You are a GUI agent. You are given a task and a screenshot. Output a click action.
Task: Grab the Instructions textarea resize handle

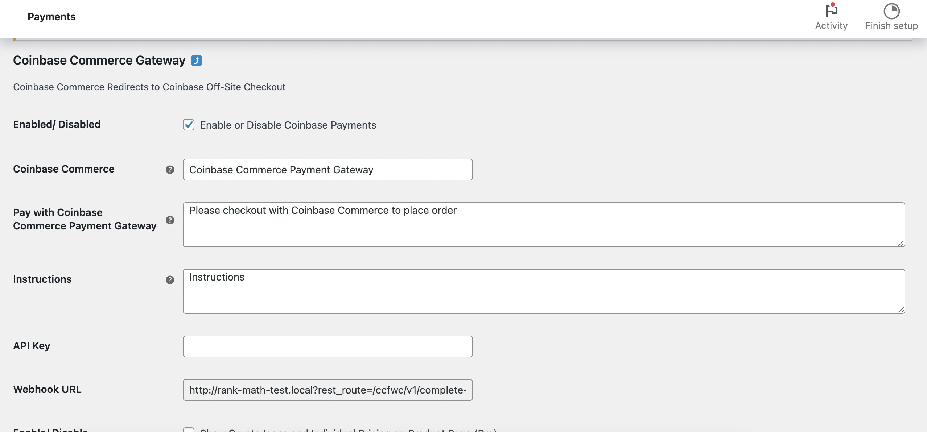pyautogui.click(x=901, y=310)
